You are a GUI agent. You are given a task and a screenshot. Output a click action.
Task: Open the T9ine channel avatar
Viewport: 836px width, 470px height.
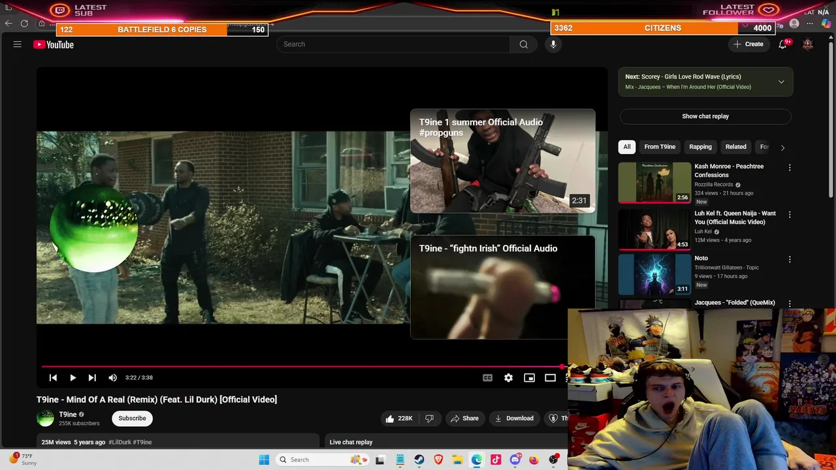coord(45,418)
